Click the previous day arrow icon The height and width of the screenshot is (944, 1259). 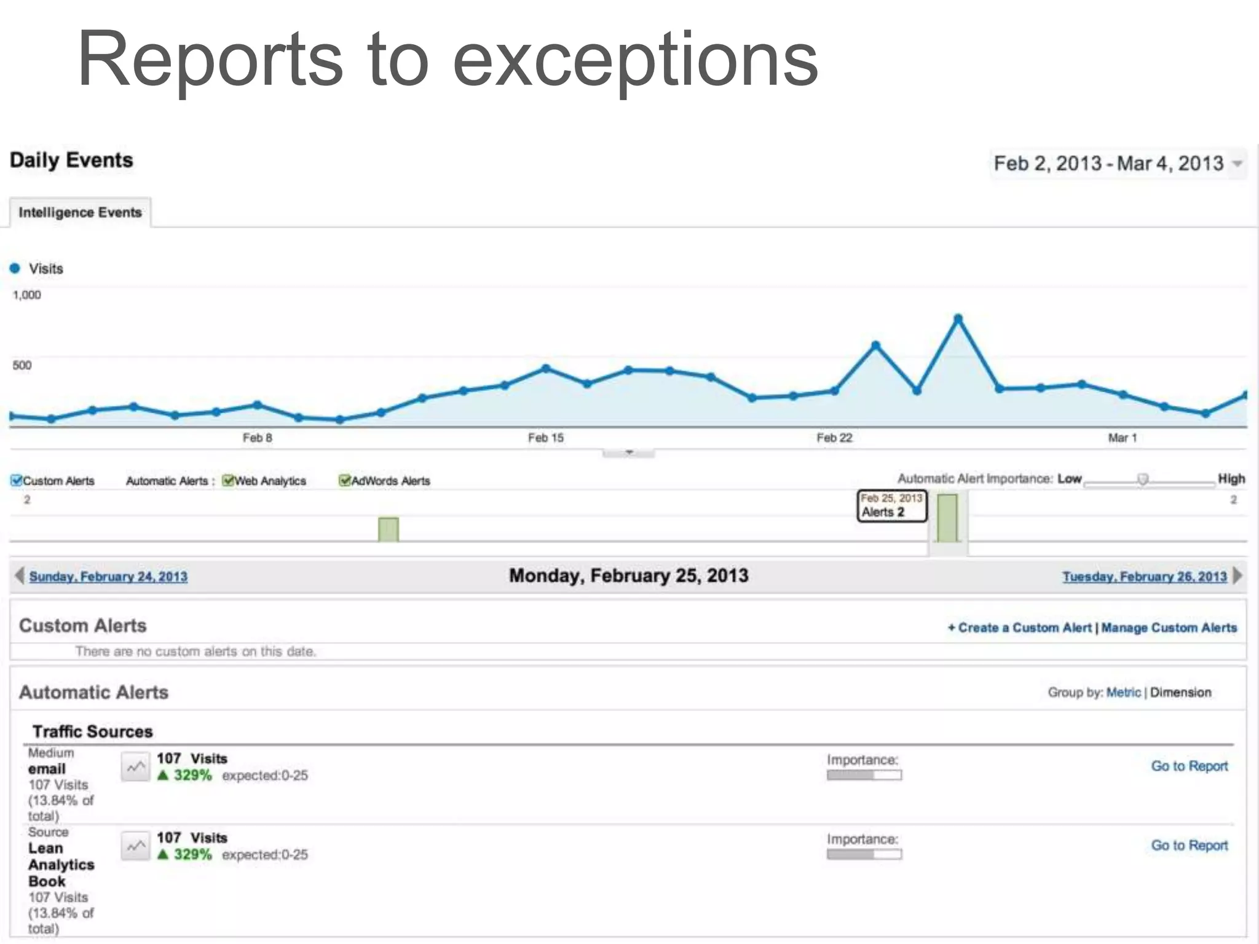point(19,576)
